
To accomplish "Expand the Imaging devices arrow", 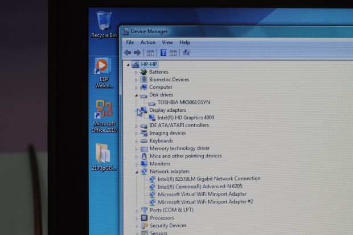I will (136, 133).
